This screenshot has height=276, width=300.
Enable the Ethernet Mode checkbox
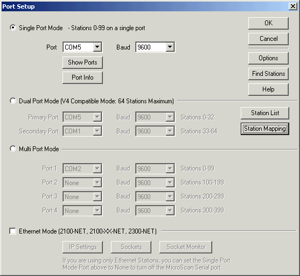click(x=12, y=231)
